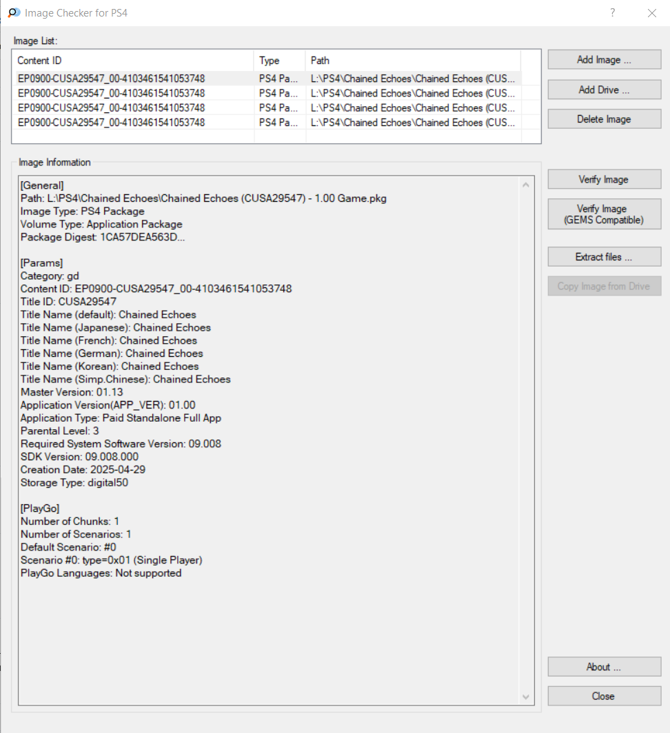Click the Type column header
This screenshot has width=670, height=733.
(280, 61)
